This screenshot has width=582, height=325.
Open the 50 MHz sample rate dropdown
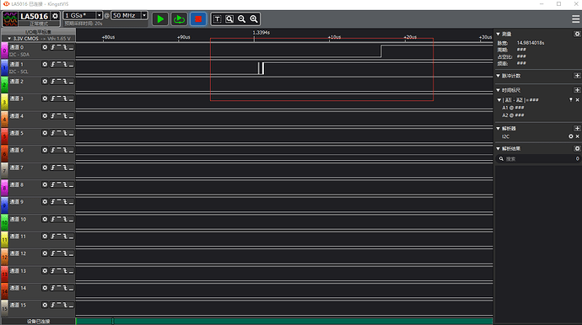point(144,15)
